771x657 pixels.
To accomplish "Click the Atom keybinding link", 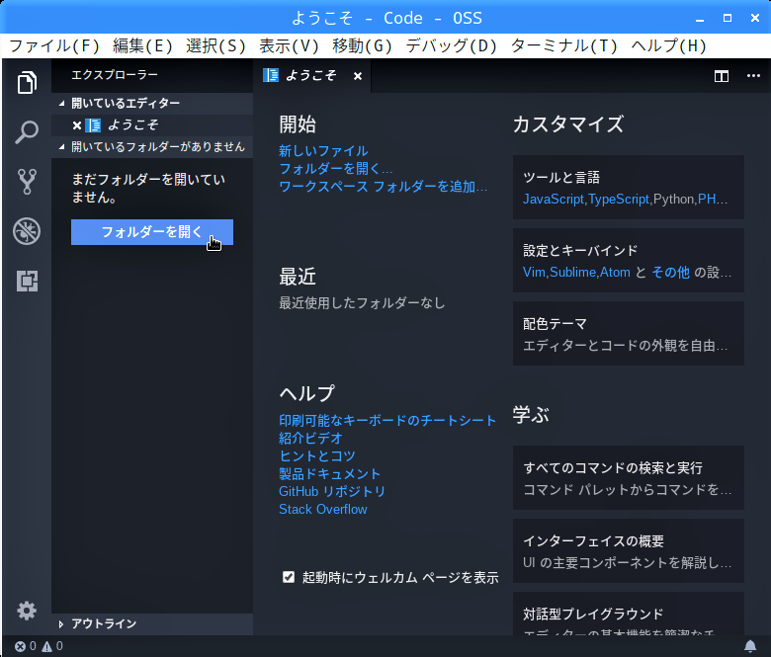I will [x=615, y=273].
